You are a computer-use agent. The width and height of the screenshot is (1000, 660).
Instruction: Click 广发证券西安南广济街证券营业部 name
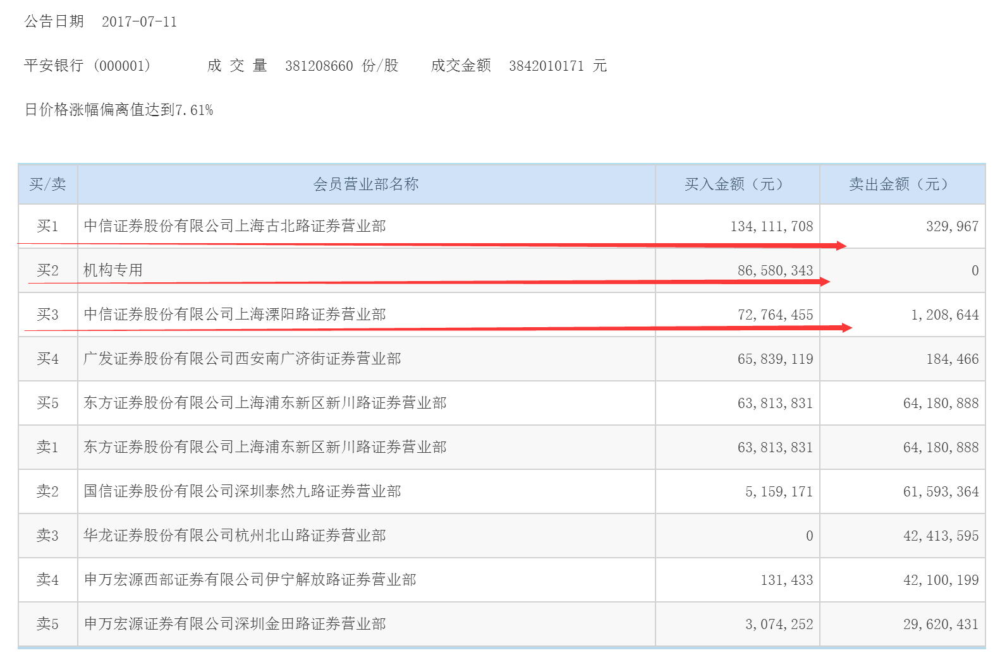(242, 359)
